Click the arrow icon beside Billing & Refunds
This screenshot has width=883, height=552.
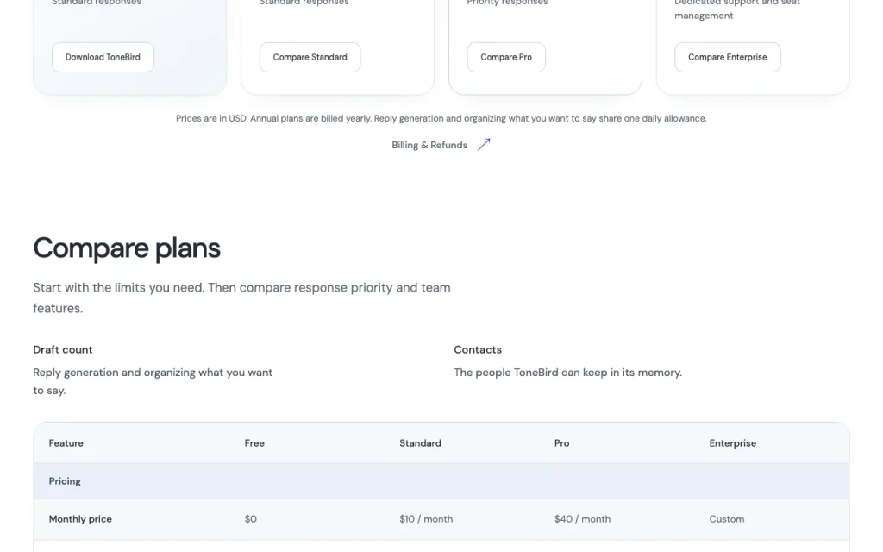point(484,145)
